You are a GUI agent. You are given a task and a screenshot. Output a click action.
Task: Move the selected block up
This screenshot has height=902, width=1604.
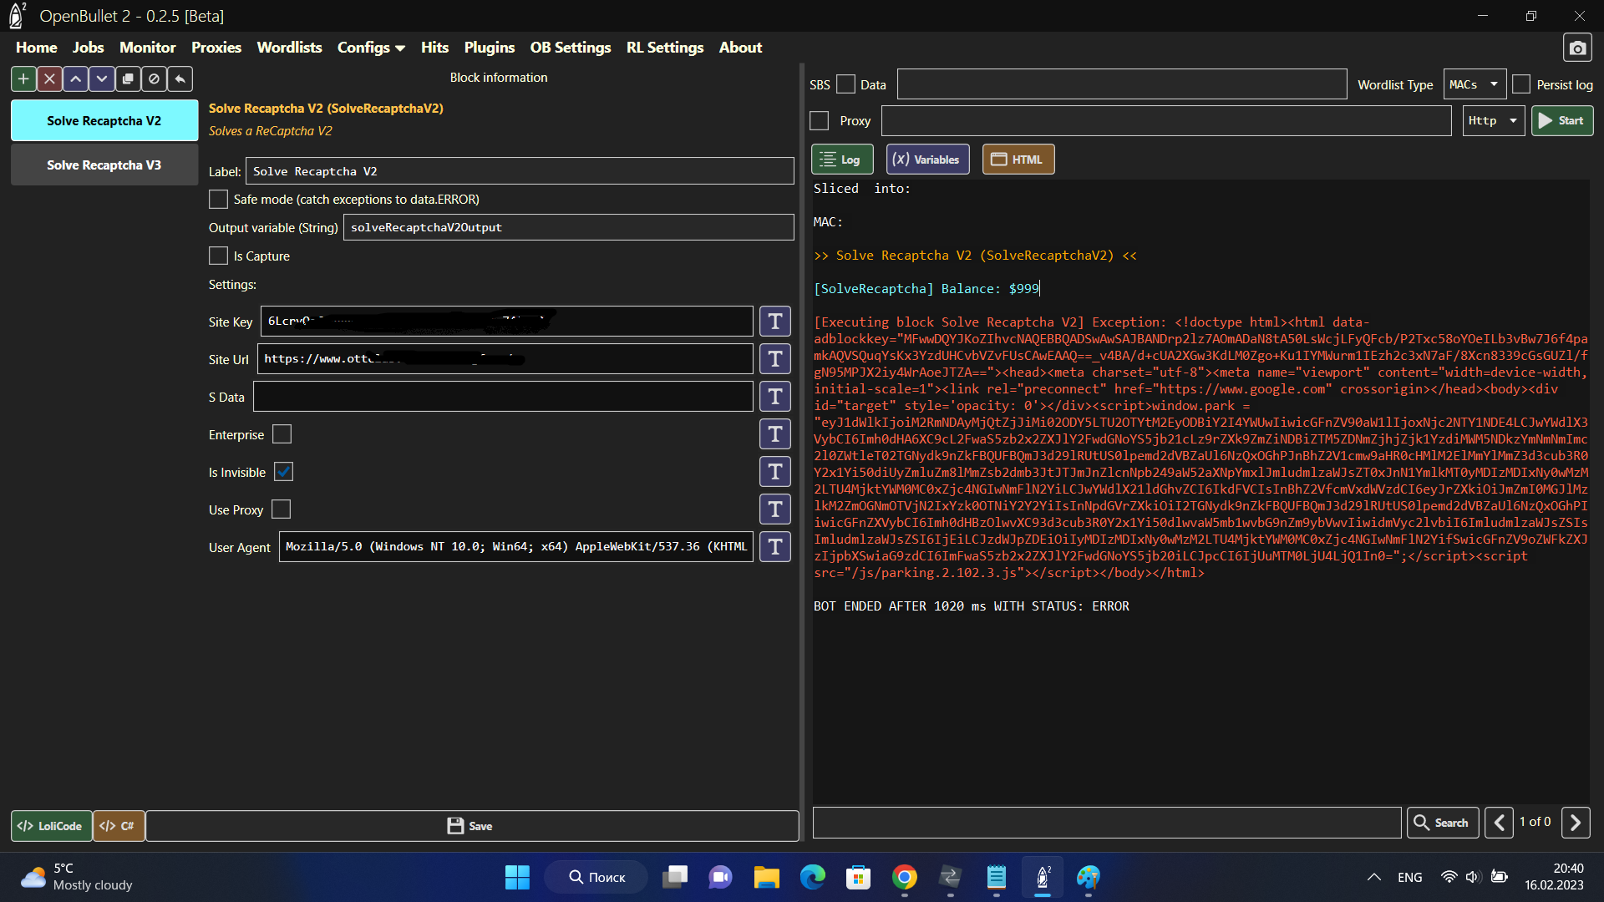[75, 79]
